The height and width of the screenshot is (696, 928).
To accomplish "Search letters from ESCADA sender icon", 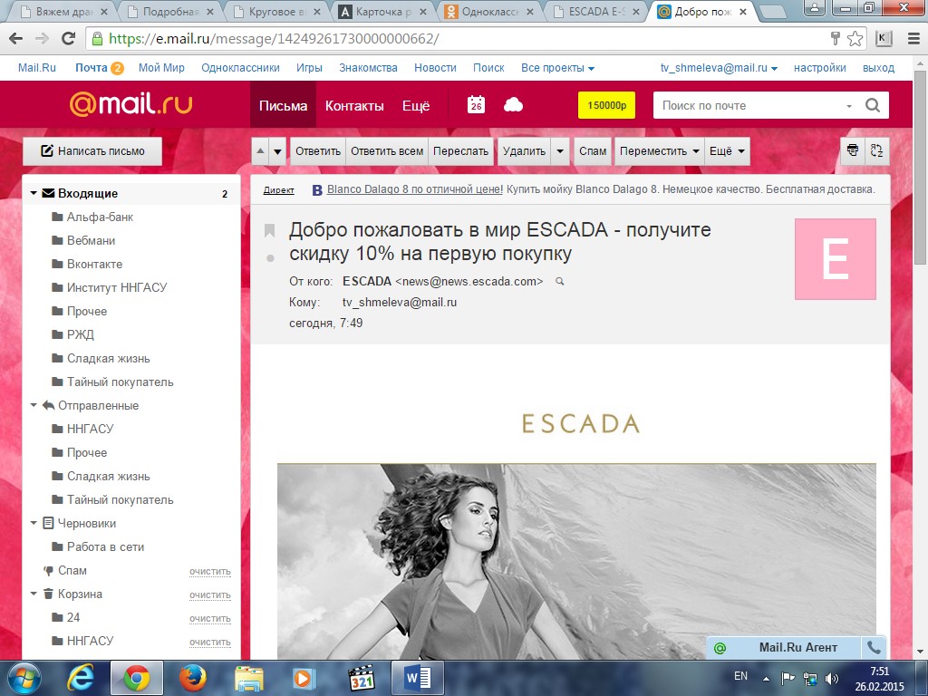I will pyautogui.click(x=559, y=282).
